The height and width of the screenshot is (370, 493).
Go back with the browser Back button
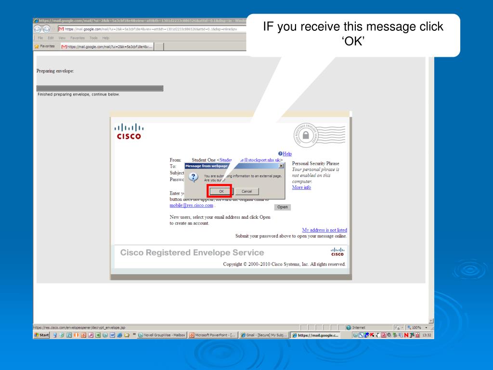click(38, 29)
